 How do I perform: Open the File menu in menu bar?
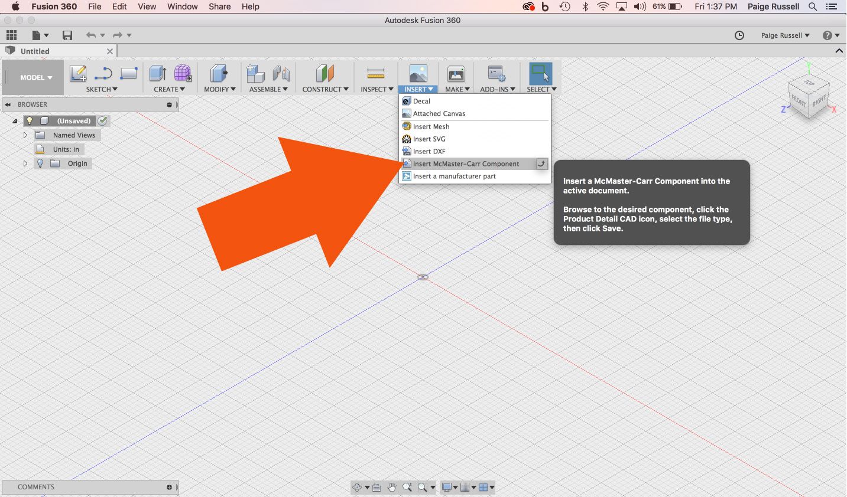pyautogui.click(x=95, y=6)
